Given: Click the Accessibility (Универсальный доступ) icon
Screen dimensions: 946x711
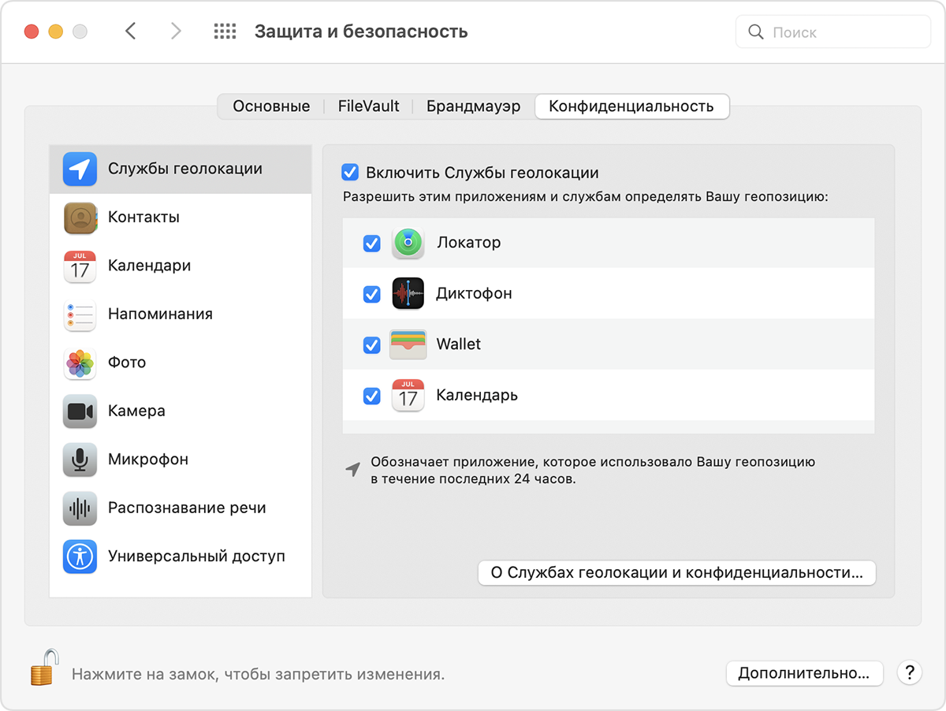Looking at the screenshot, I should pyautogui.click(x=80, y=557).
